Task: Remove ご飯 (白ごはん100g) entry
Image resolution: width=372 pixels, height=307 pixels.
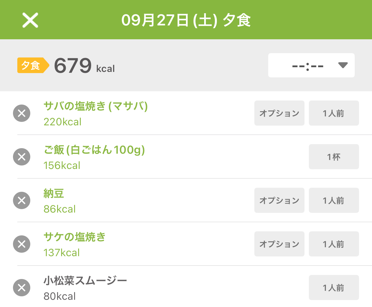Action: coord(22,157)
